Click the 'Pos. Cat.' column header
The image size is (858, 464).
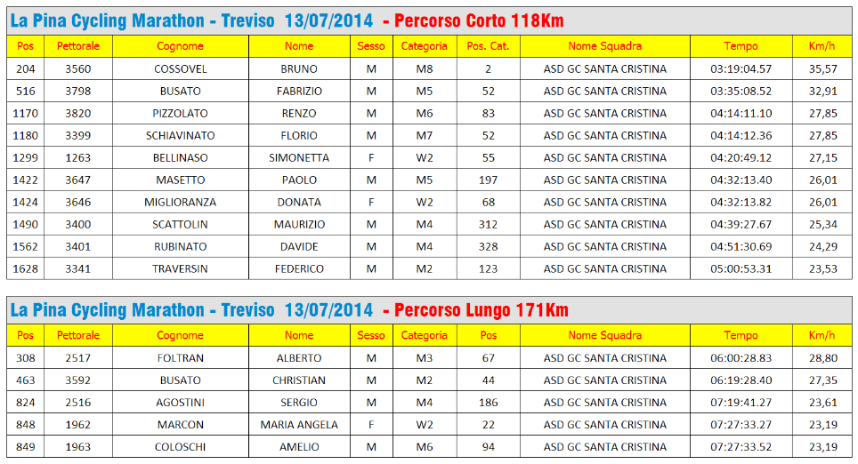(x=488, y=46)
